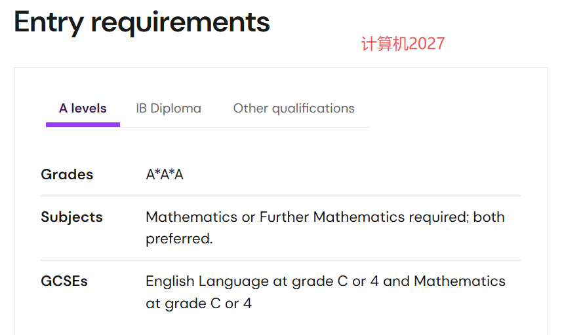Click the word "preferred." in Subjects row

179,239
